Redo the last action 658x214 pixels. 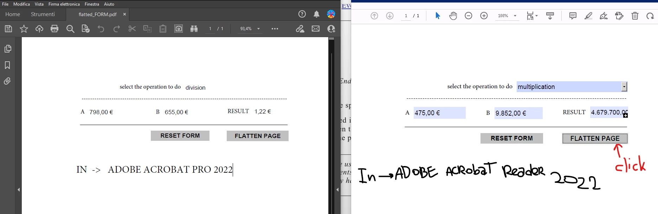pos(117,29)
